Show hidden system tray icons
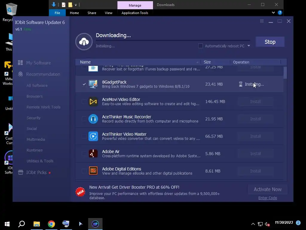This screenshot has height=230, width=306. click(x=253, y=224)
